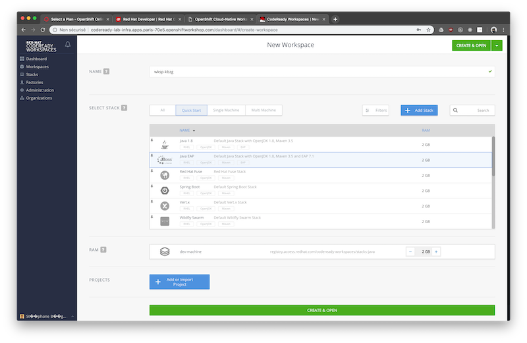
Task: Click the Dashboard grid icon
Action: (22, 59)
